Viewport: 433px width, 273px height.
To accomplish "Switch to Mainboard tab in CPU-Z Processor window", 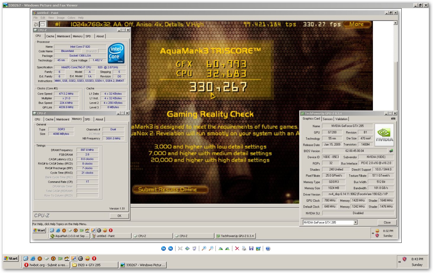I will 63,36.
